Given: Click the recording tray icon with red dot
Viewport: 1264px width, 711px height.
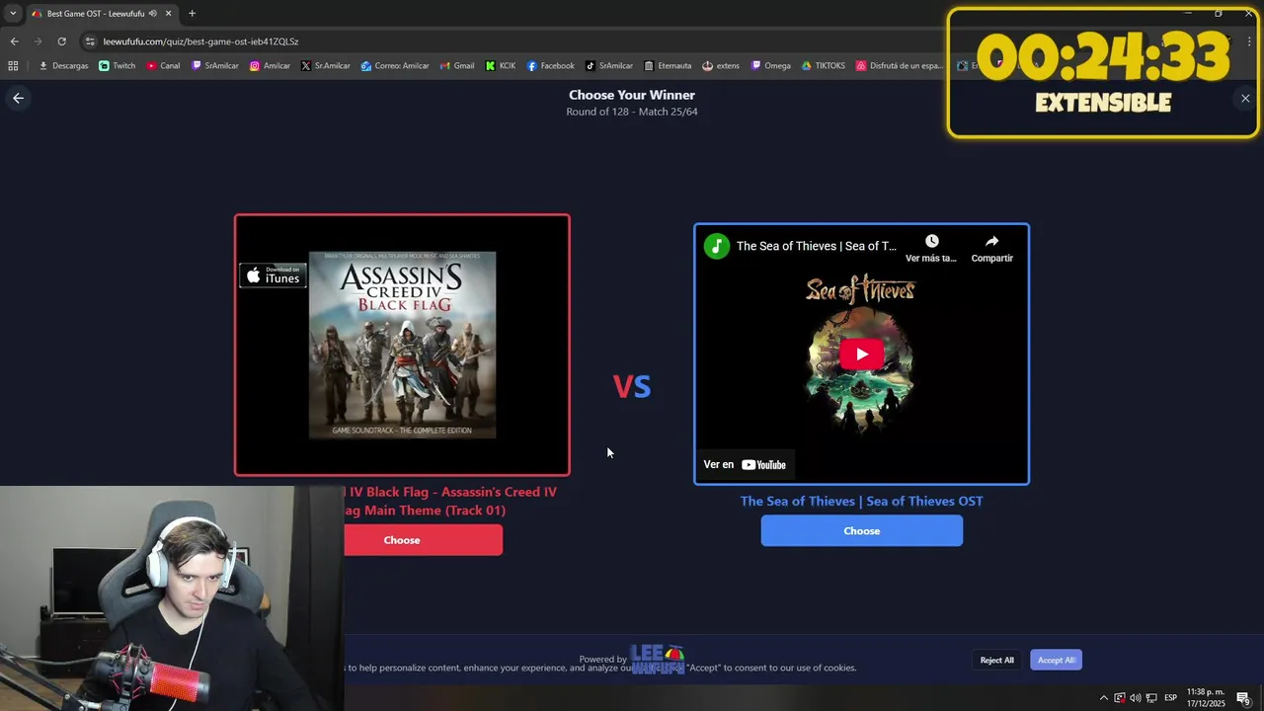Looking at the screenshot, I should coord(1120,698).
